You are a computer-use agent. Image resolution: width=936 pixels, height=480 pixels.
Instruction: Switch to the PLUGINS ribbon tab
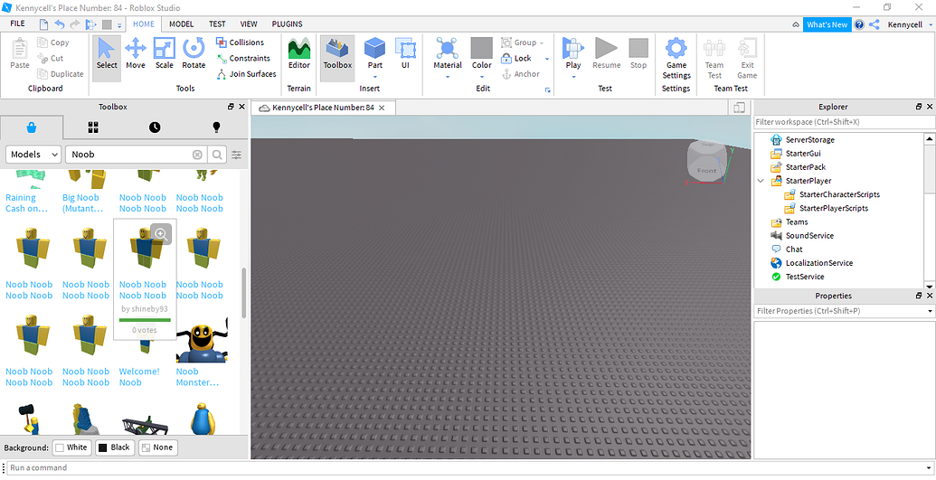pos(287,24)
